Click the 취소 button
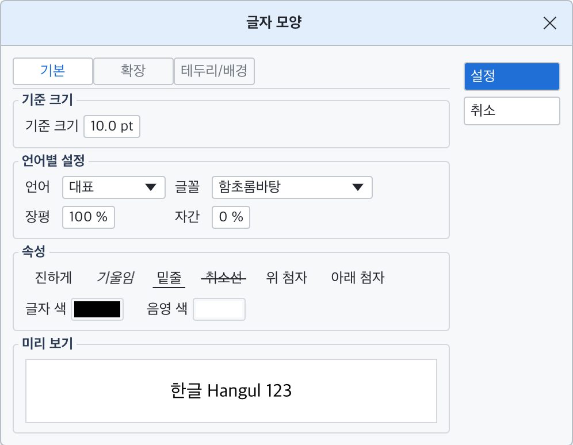 coord(511,110)
